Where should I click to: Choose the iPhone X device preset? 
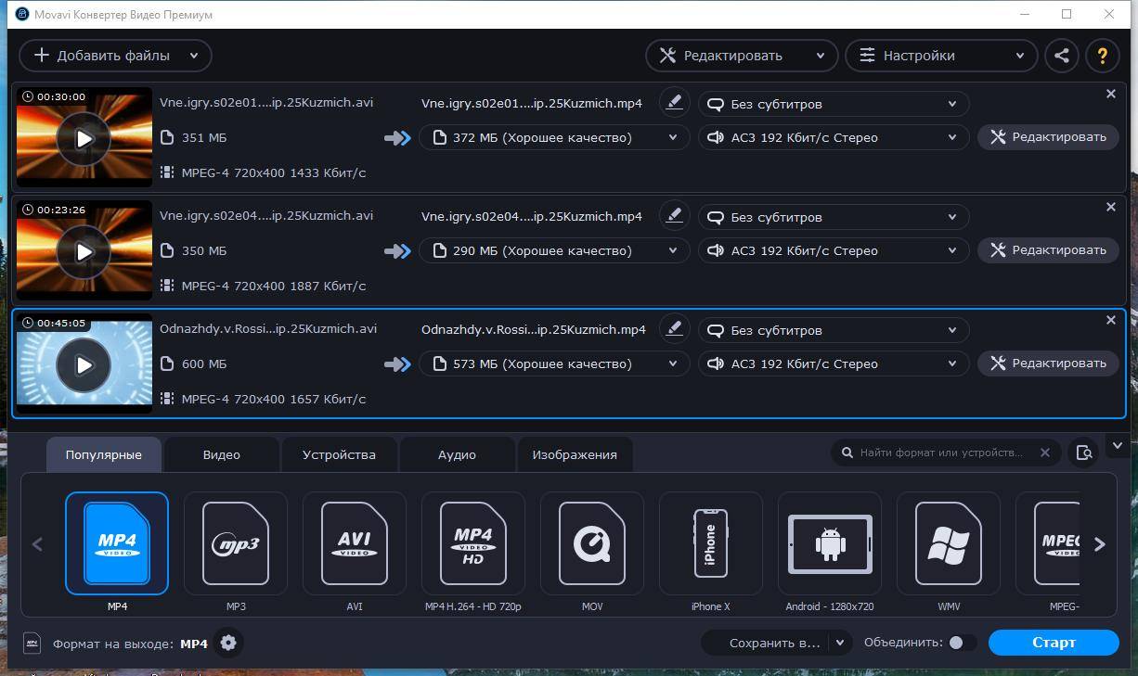711,544
